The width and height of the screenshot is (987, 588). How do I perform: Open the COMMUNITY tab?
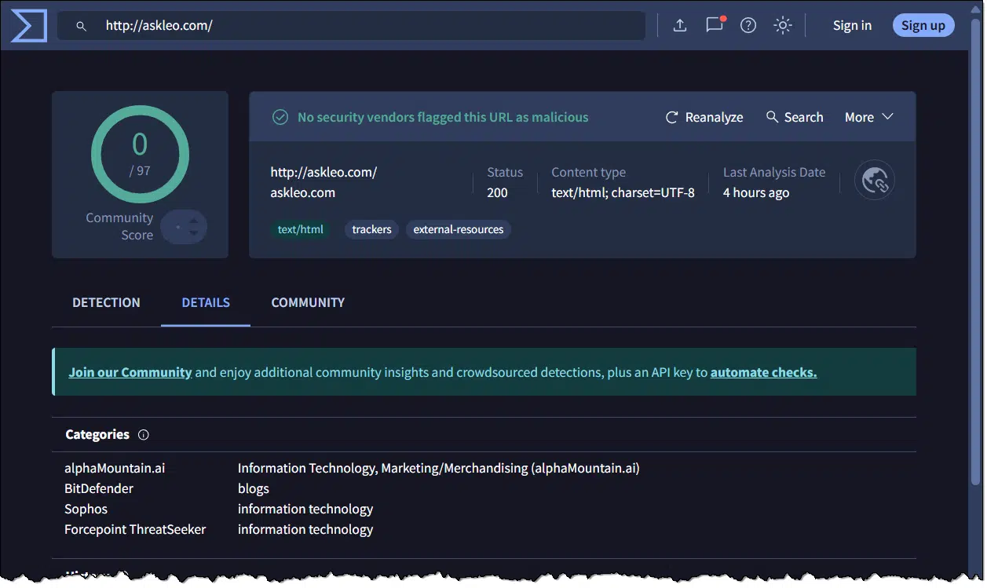(308, 302)
